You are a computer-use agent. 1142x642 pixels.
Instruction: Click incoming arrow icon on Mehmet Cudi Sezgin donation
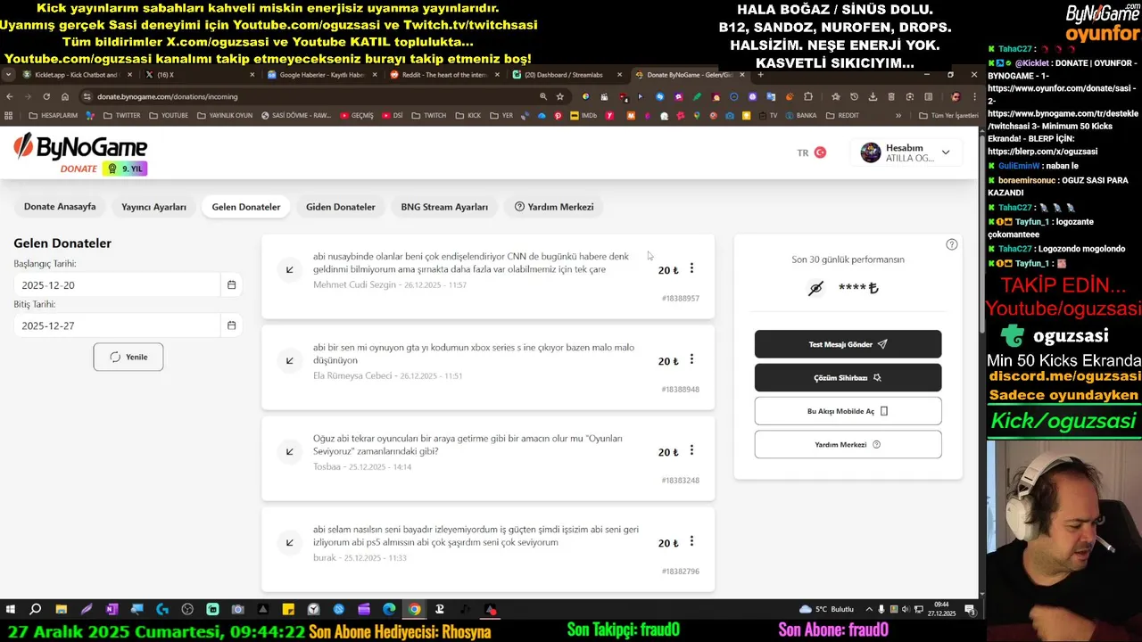pyautogui.click(x=289, y=269)
